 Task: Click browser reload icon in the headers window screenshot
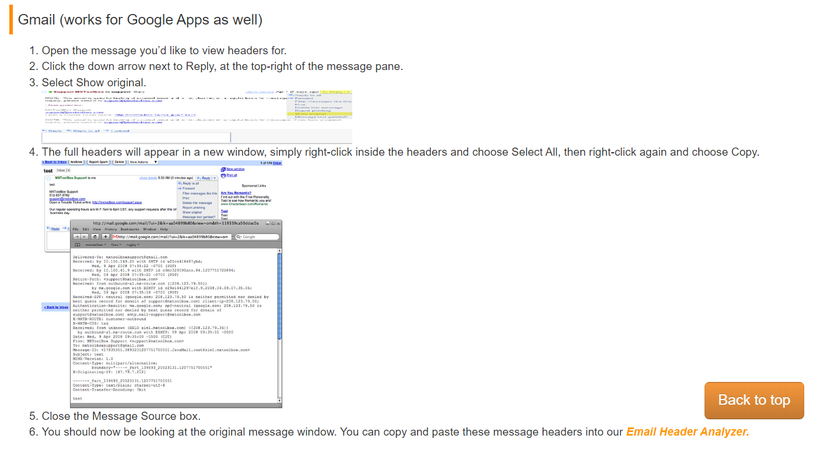click(x=95, y=237)
